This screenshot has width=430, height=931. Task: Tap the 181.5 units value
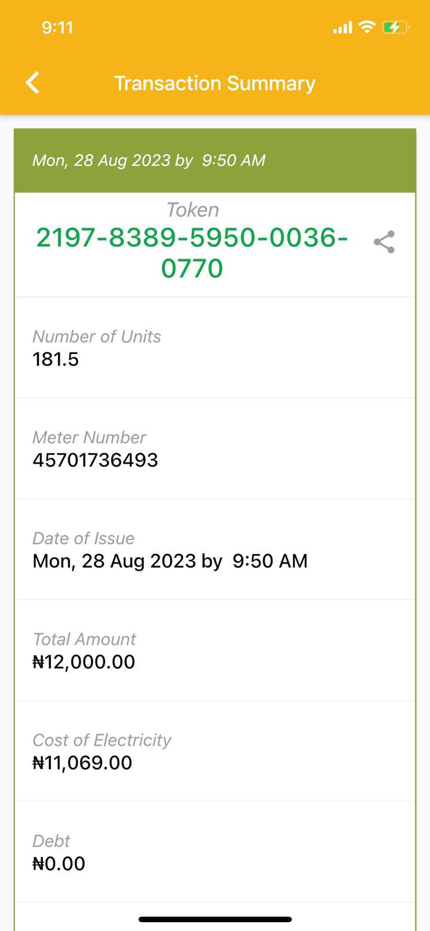pyautogui.click(x=56, y=359)
